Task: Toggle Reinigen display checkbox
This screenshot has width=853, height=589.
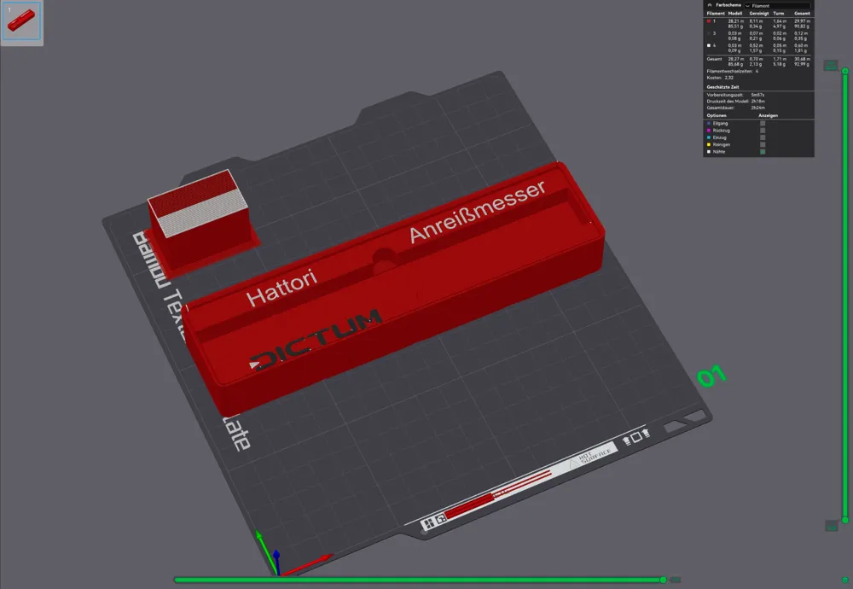Action: [x=763, y=145]
